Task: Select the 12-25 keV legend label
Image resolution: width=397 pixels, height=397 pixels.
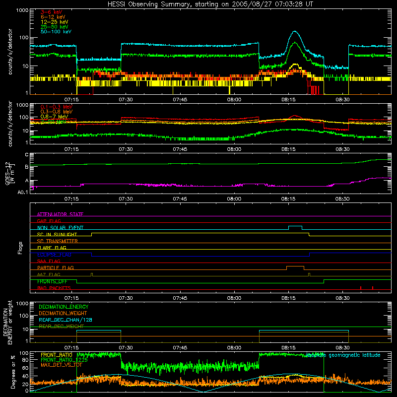Action: 55,22
